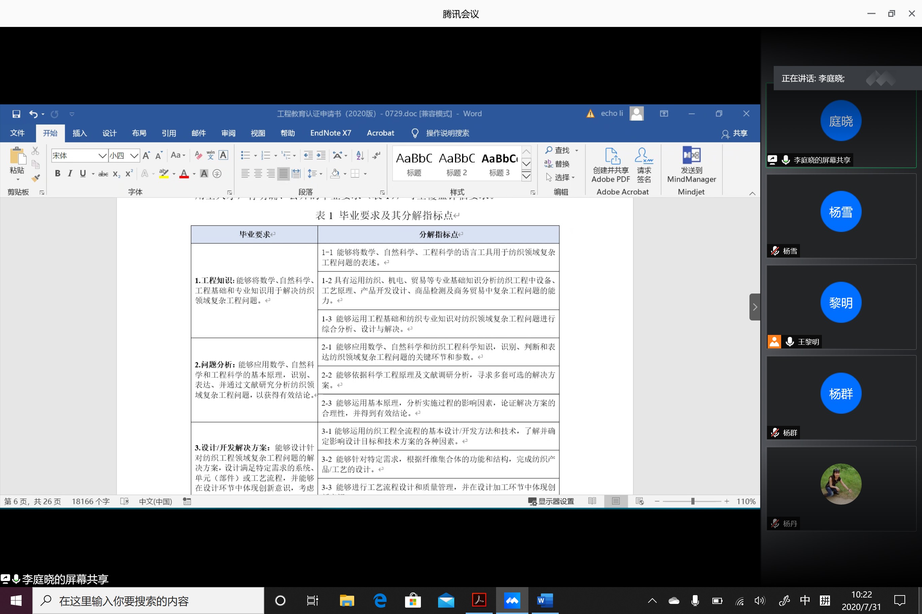Click the Windows taskbar search box
922x614 pixels.
[149, 600]
